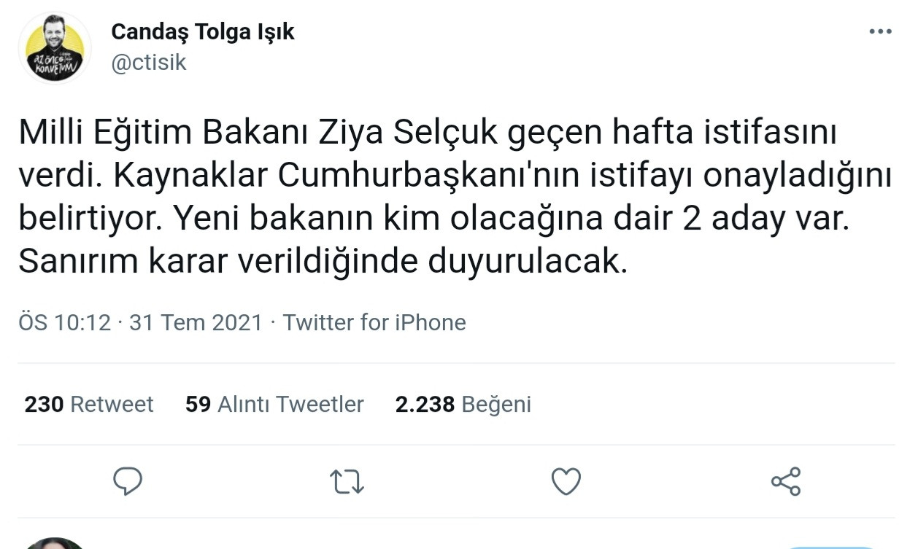Image resolution: width=918 pixels, height=549 pixels.
Task: View the 230 Retweet list
Action: (x=89, y=404)
